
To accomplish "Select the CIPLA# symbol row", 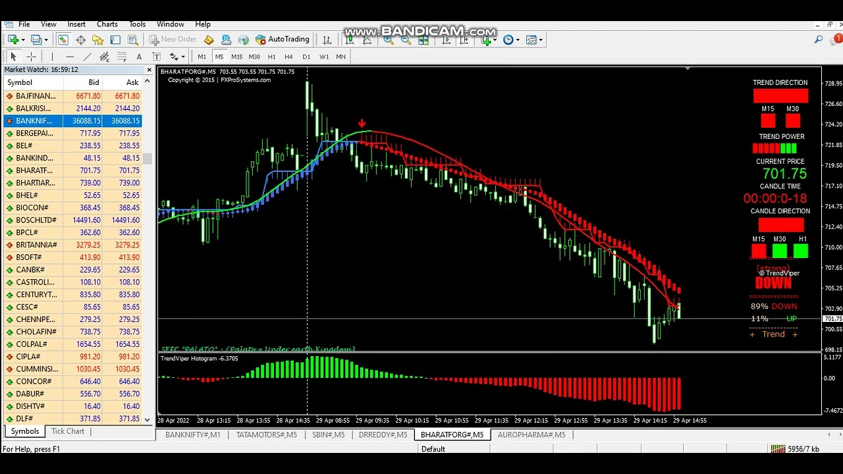I will tap(72, 357).
